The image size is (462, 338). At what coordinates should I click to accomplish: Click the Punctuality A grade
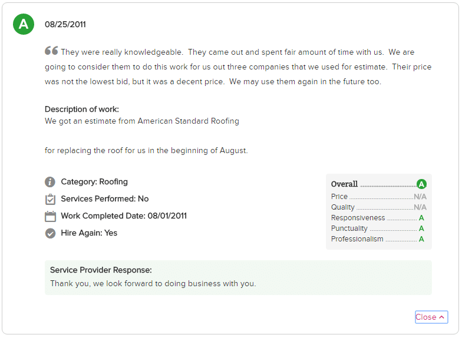coord(421,228)
